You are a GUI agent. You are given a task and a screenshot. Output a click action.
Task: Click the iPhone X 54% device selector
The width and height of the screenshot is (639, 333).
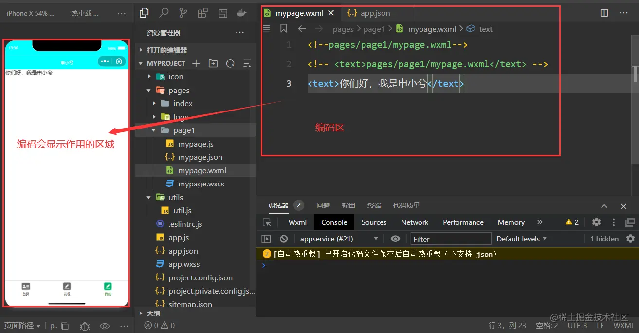click(x=31, y=13)
